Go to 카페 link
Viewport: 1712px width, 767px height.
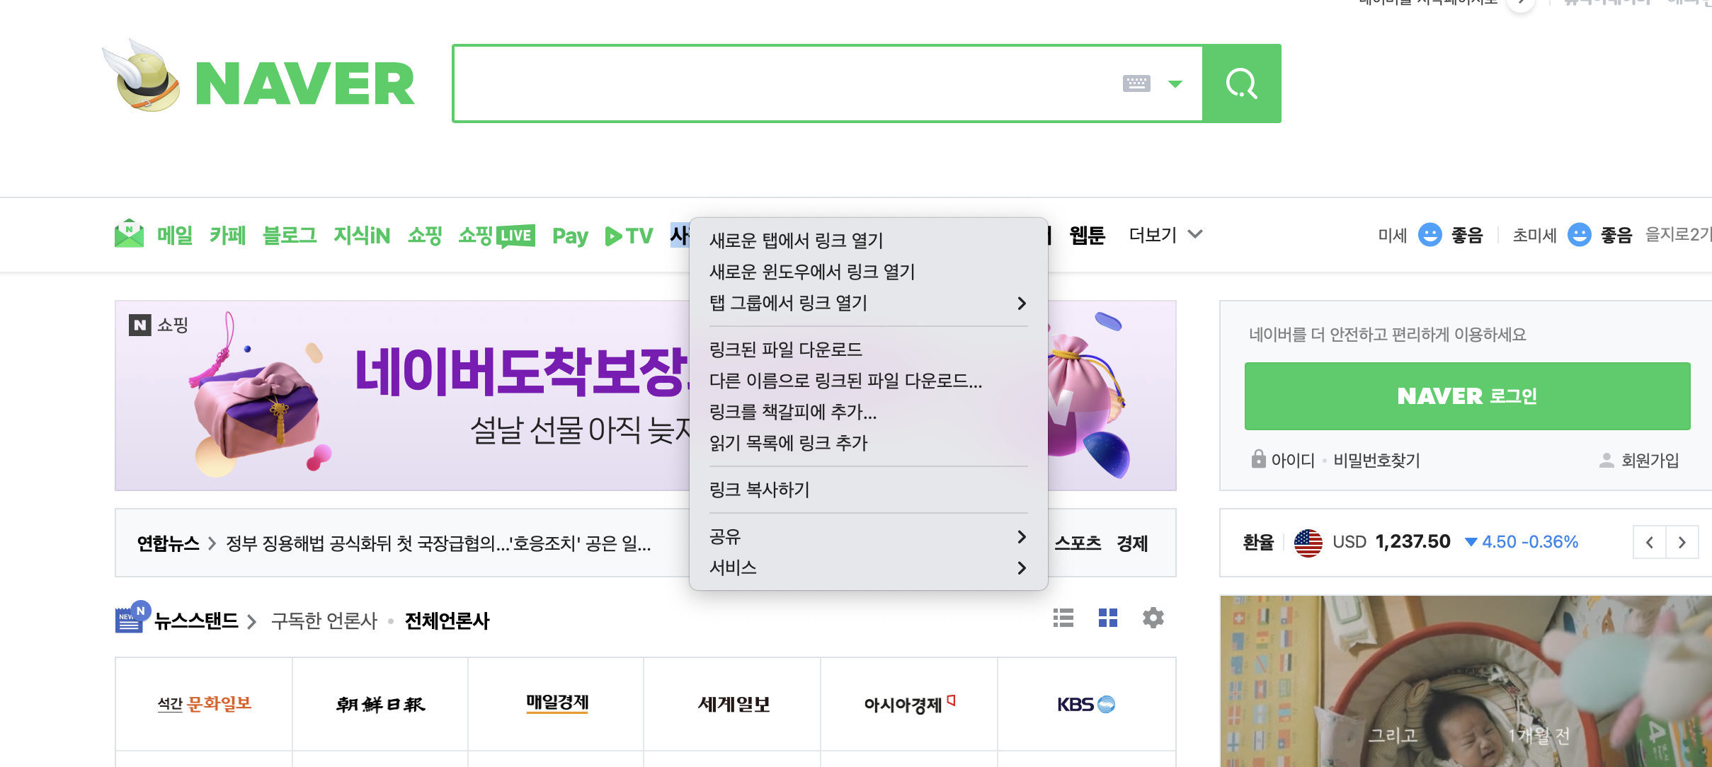pos(227,235)
